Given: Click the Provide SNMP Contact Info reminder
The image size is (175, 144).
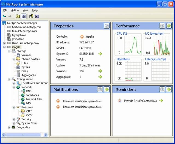Looking at the screenshot, I should tap(140, 101).
